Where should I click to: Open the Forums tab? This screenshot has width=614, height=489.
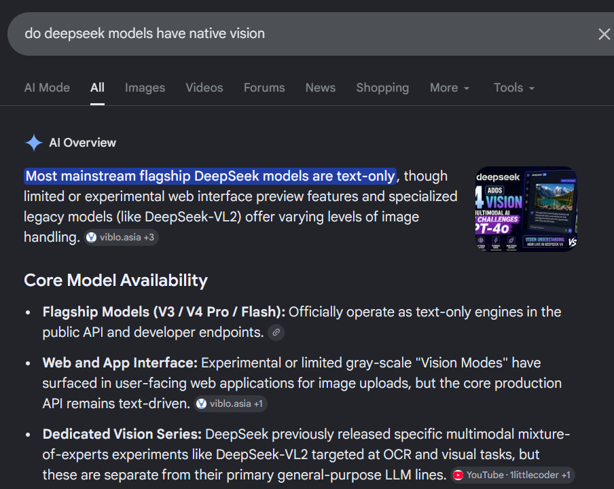(264, 88)
